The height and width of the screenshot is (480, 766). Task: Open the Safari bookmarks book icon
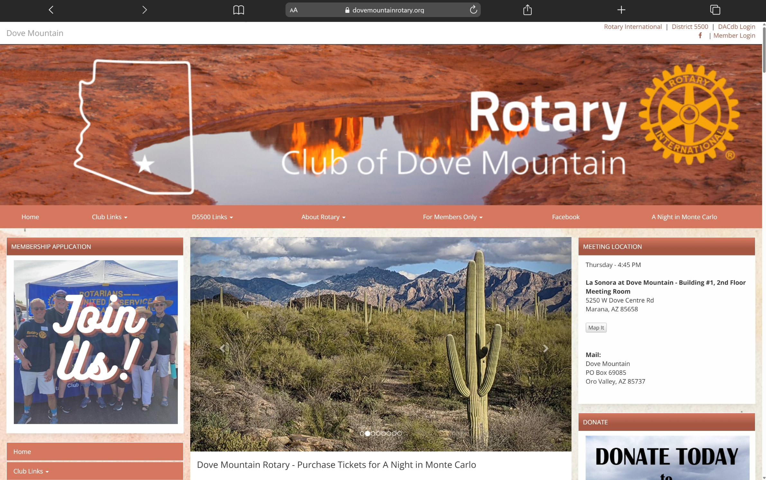[239, 10]
